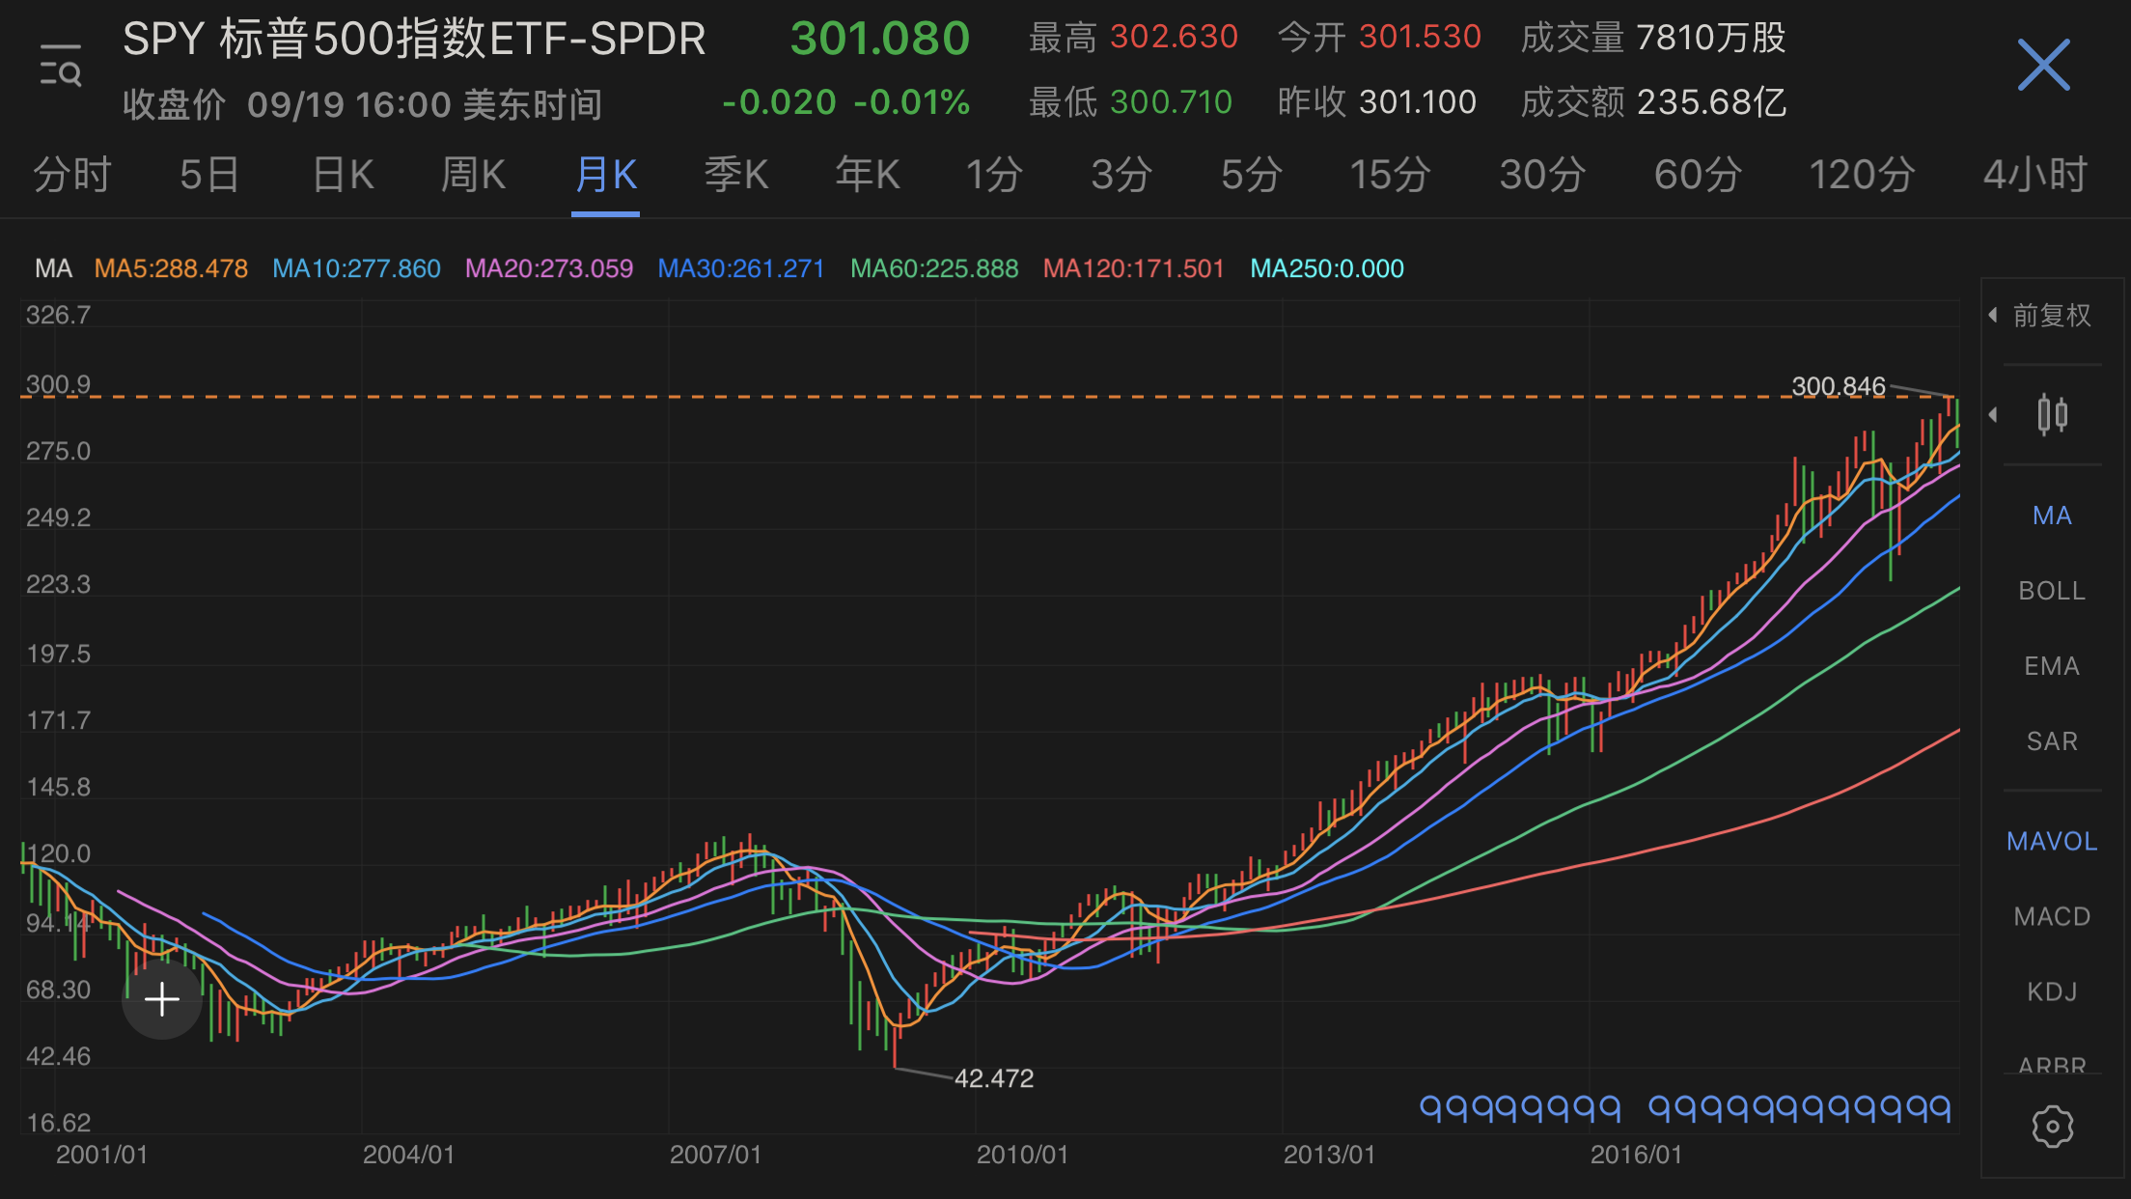Select the 60分 timeframe tab
2131x1199 pixels.
pyautogui.click(x=1698, y=176)
